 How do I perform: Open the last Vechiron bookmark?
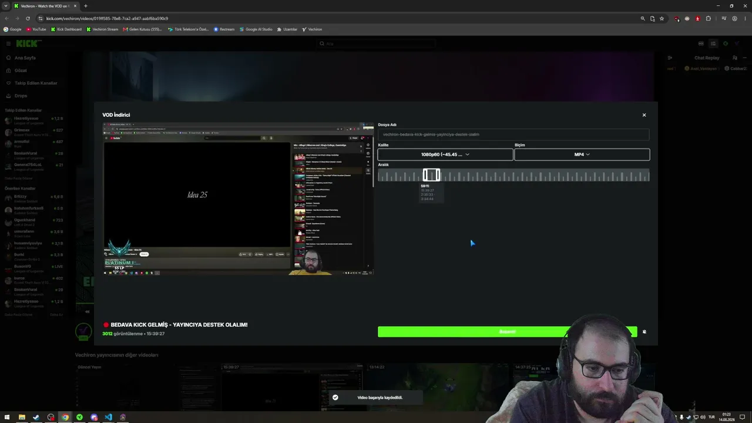click(312, 29)
